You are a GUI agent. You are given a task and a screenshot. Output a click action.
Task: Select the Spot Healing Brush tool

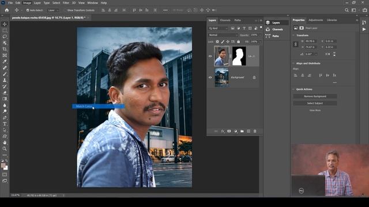pyautogui.click(x=5, y=68)
